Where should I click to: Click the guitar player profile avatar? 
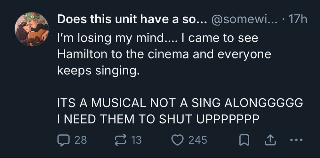tap(32, 29)
